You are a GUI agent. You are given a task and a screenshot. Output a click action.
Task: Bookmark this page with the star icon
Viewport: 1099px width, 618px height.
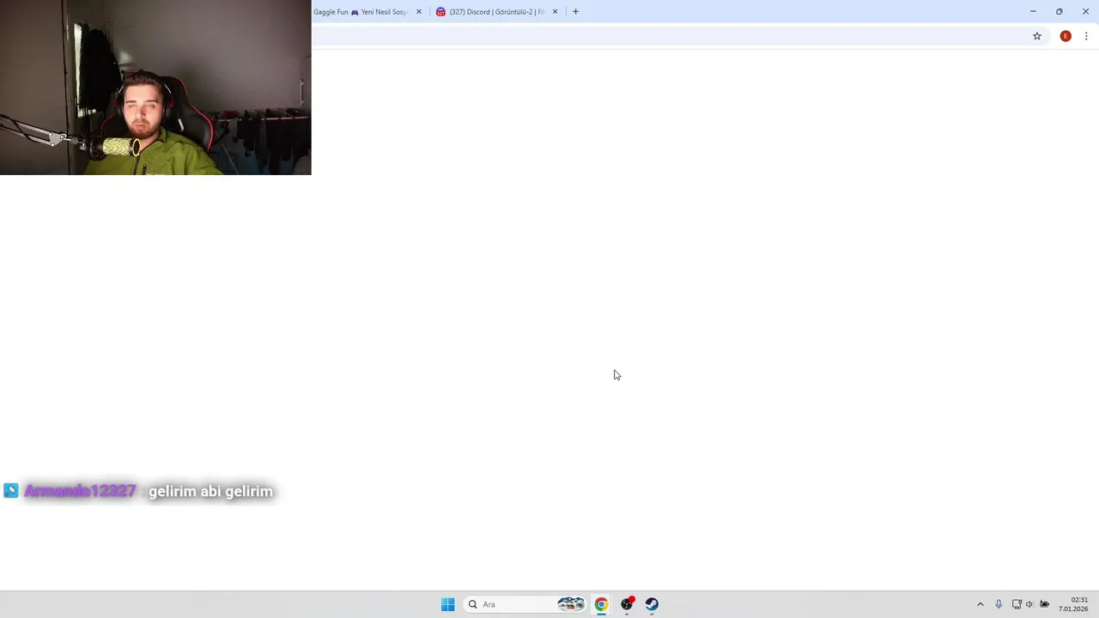[x=1037, y=36]
